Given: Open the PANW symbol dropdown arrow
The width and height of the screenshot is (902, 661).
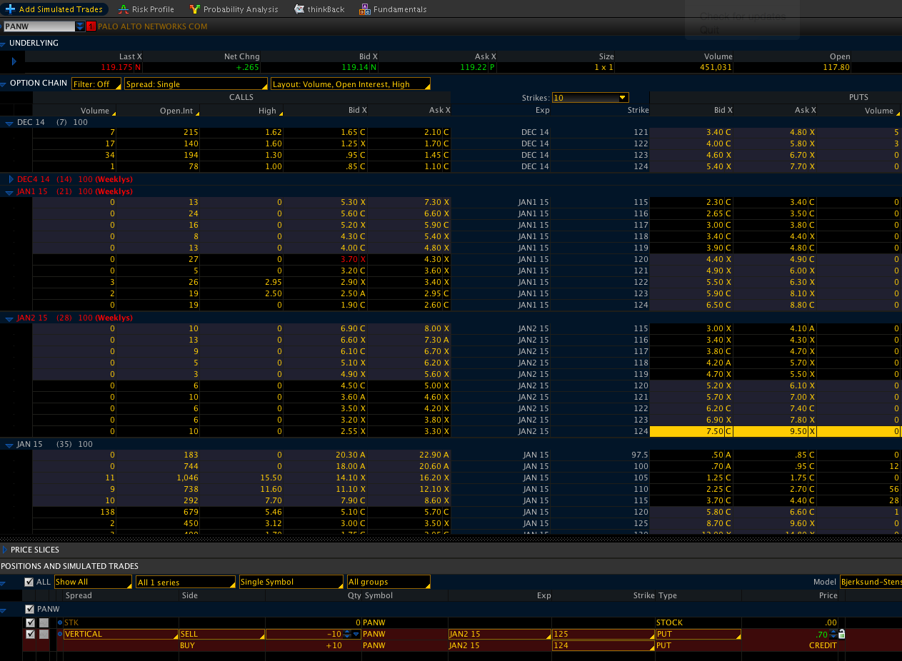Looking at the screenshot, I should [80, 26].
